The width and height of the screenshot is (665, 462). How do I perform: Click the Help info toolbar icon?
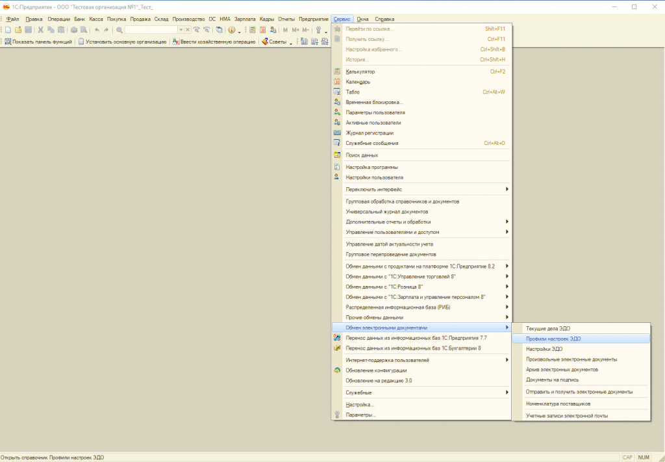232,30
